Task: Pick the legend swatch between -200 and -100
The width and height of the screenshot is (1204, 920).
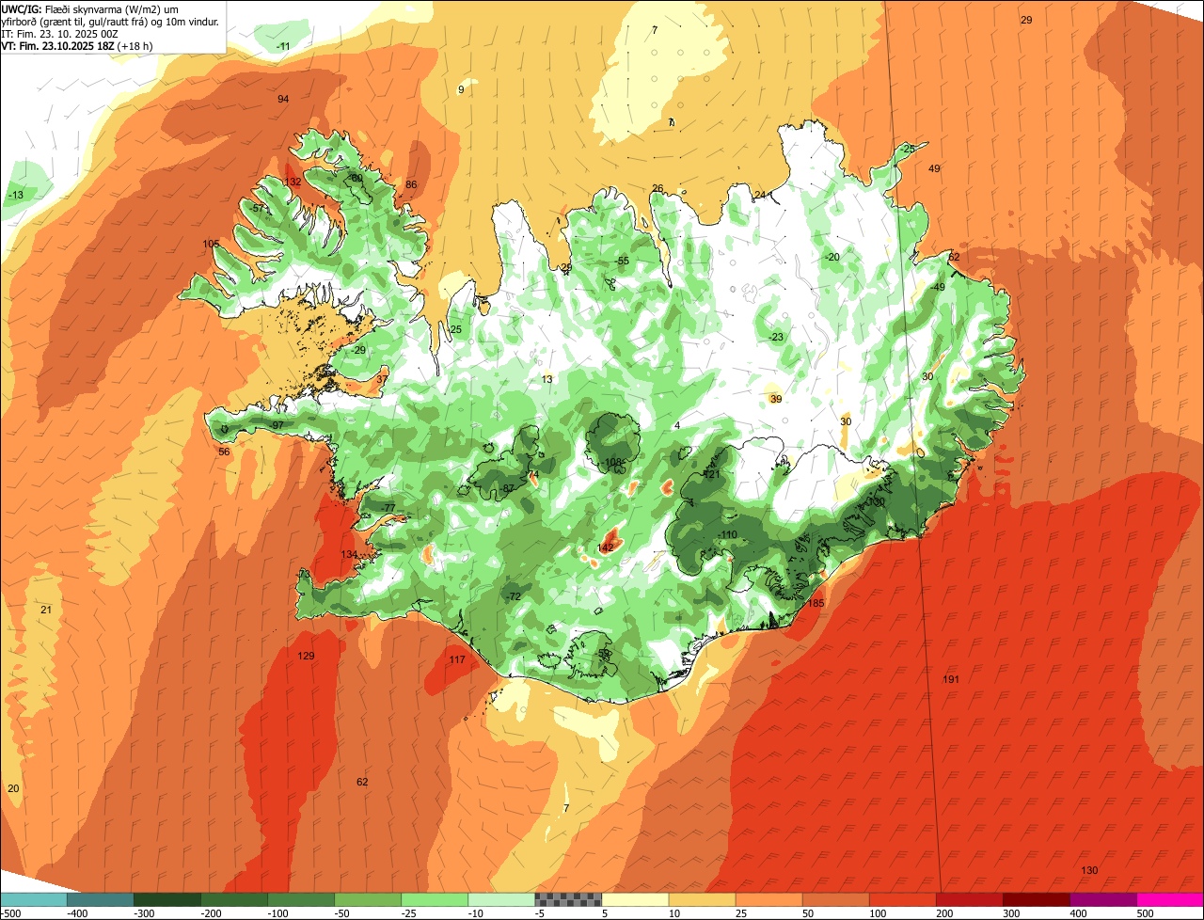Action: click(x=233, y=900)
